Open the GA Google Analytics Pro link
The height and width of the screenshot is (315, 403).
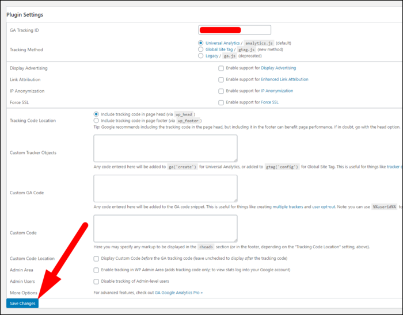tap(178, 293)
